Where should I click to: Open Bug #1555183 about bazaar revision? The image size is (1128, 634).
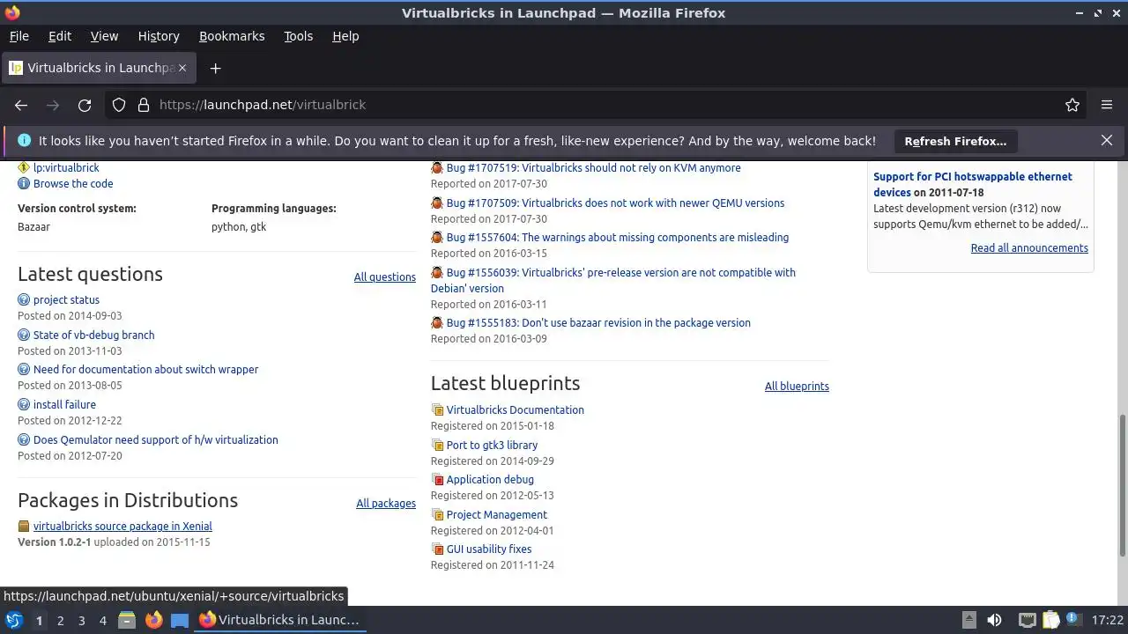tap(598, 323)
